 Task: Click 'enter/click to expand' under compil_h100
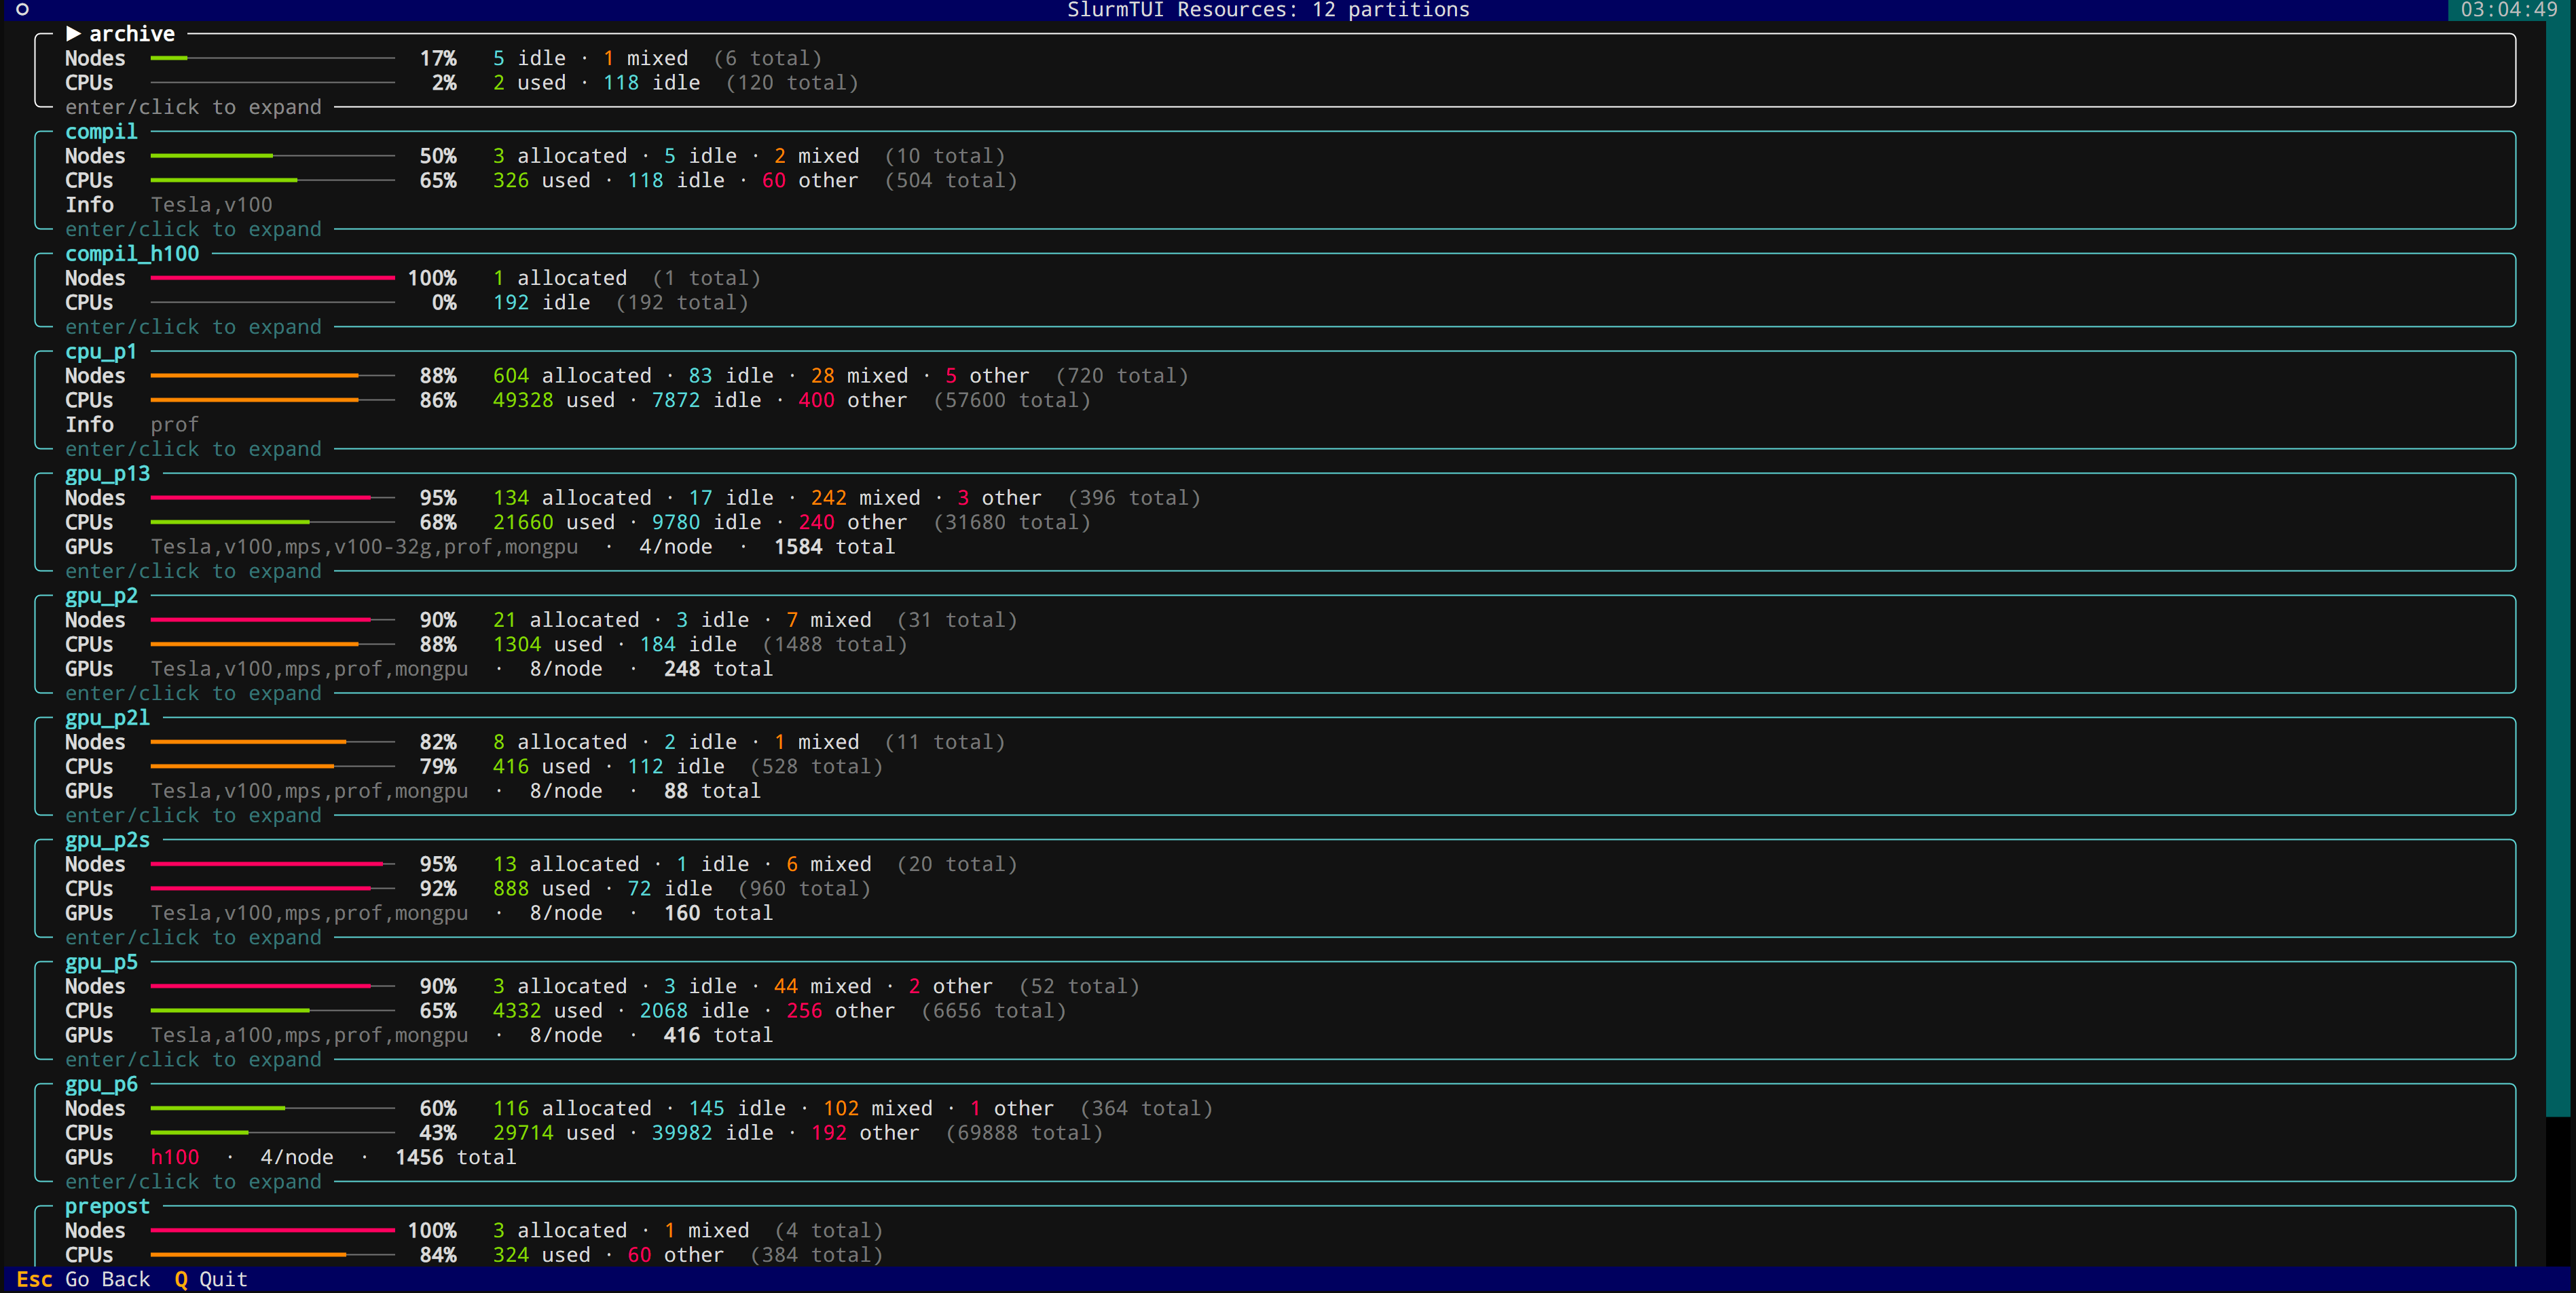(x=193, y=327)
